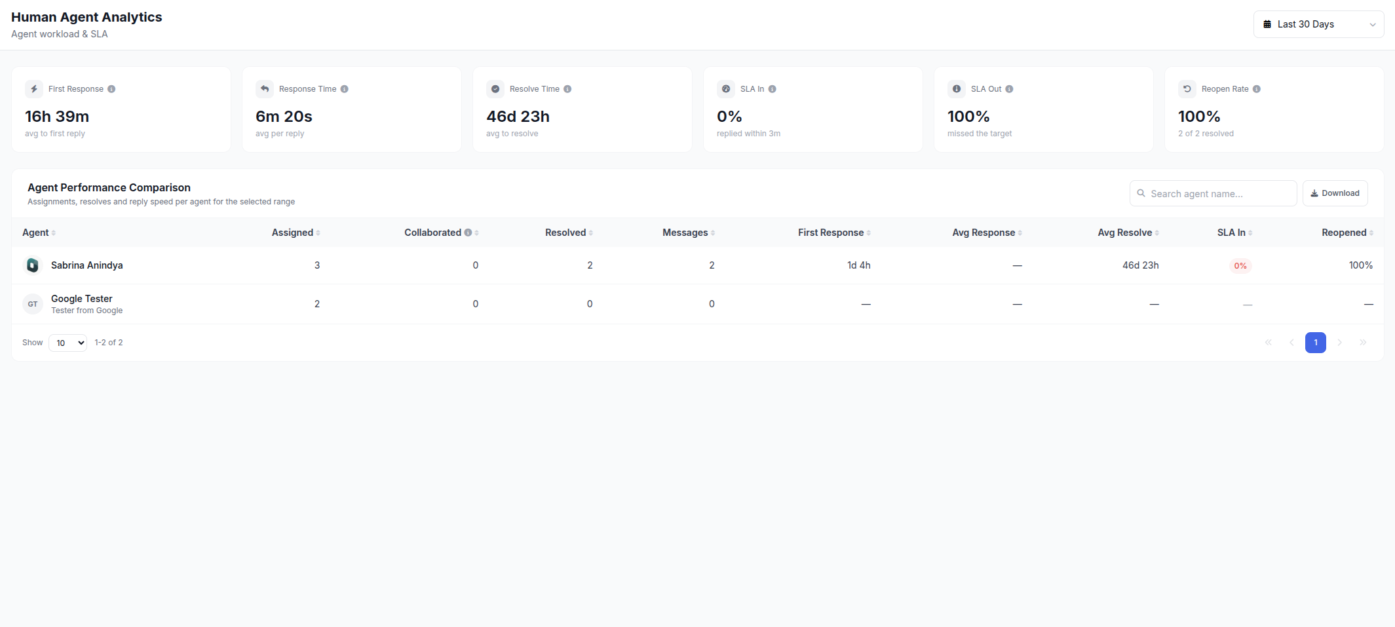Screen dimensions: 1395x627
Task: Click Sabrina Anindya's avatar
Action: (33, 265)
